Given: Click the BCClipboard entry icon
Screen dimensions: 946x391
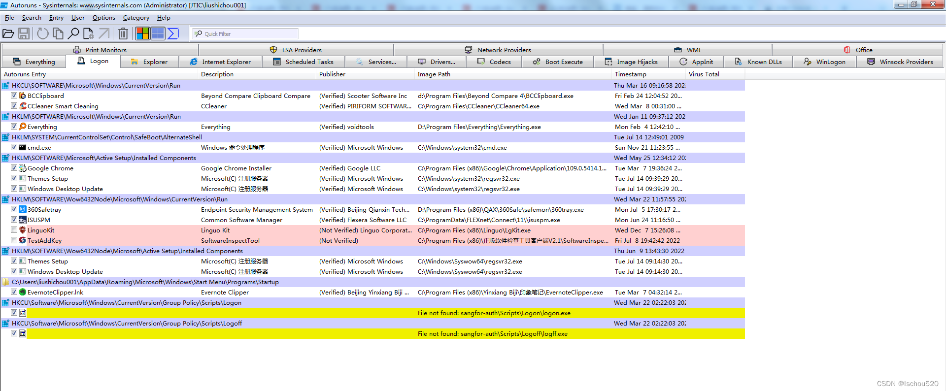Looking at the screenshot, I should [x=23, y=96].
